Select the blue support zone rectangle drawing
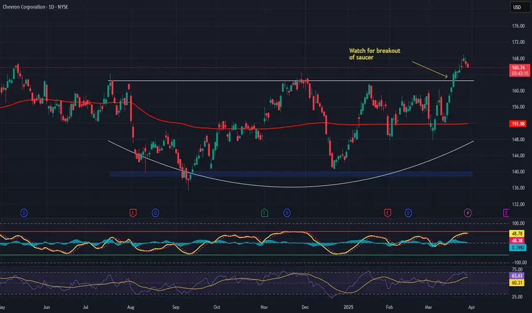The image size is (532, 313). click(x=291, y=174)
